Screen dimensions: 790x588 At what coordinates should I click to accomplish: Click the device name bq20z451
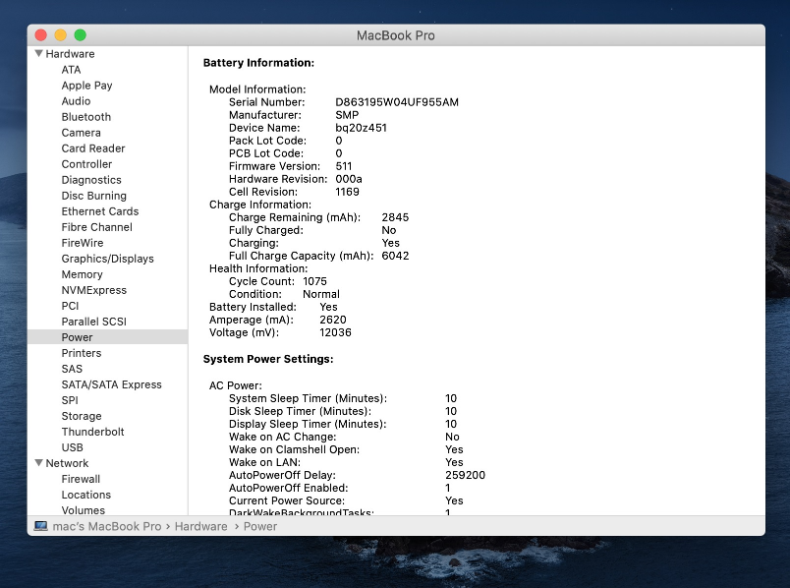click(x=362, y=128)
